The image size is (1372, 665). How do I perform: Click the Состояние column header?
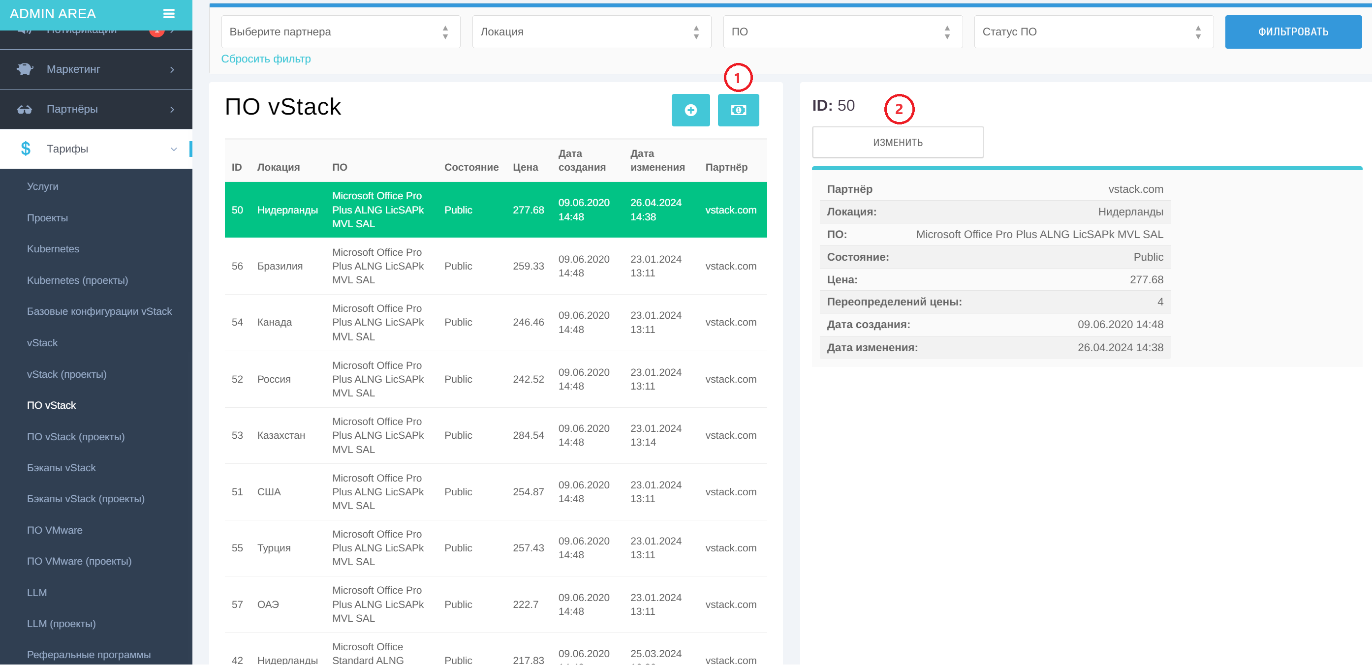point(471,167)
